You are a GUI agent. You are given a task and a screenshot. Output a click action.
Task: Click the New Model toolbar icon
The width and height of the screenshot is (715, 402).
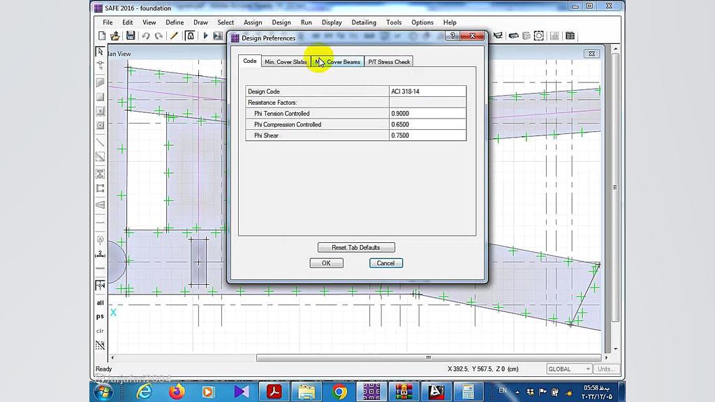tap(102, 36)
